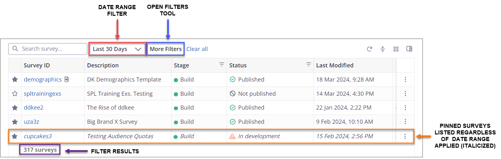Open the ddkee2 survey link

(x=34, y=108)
